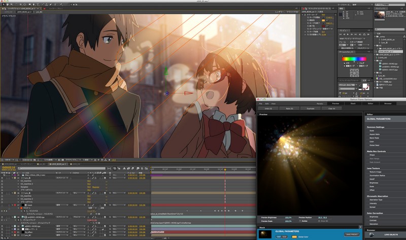Select the Rectangle mask shape tool

click(30, 5)
